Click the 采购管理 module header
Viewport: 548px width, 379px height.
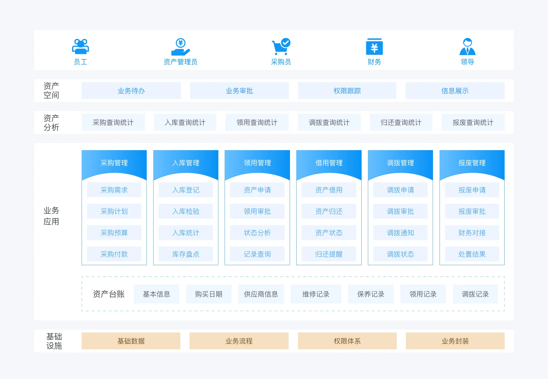click(114, 163)
